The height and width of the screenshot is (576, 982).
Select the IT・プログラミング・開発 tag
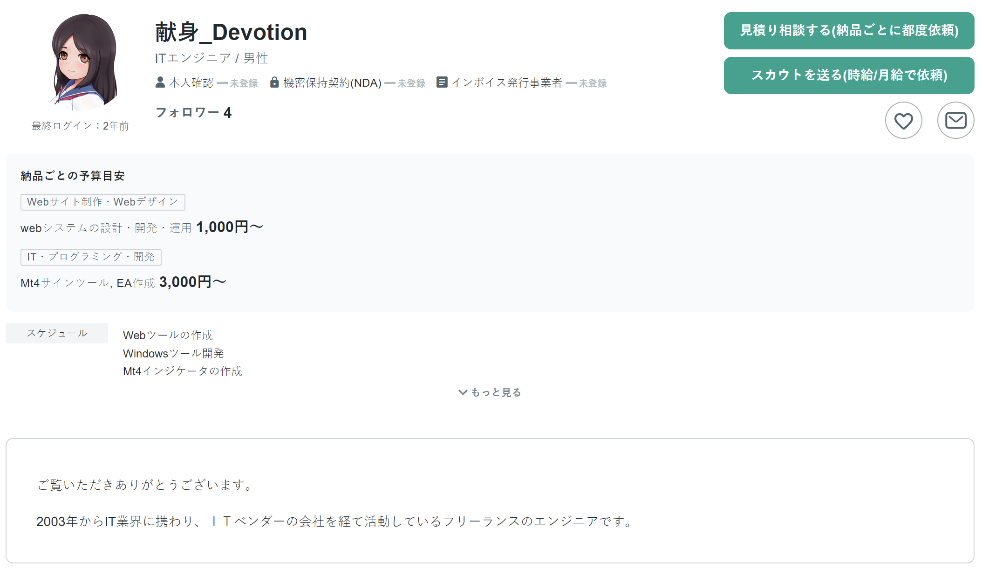point(90,257)
